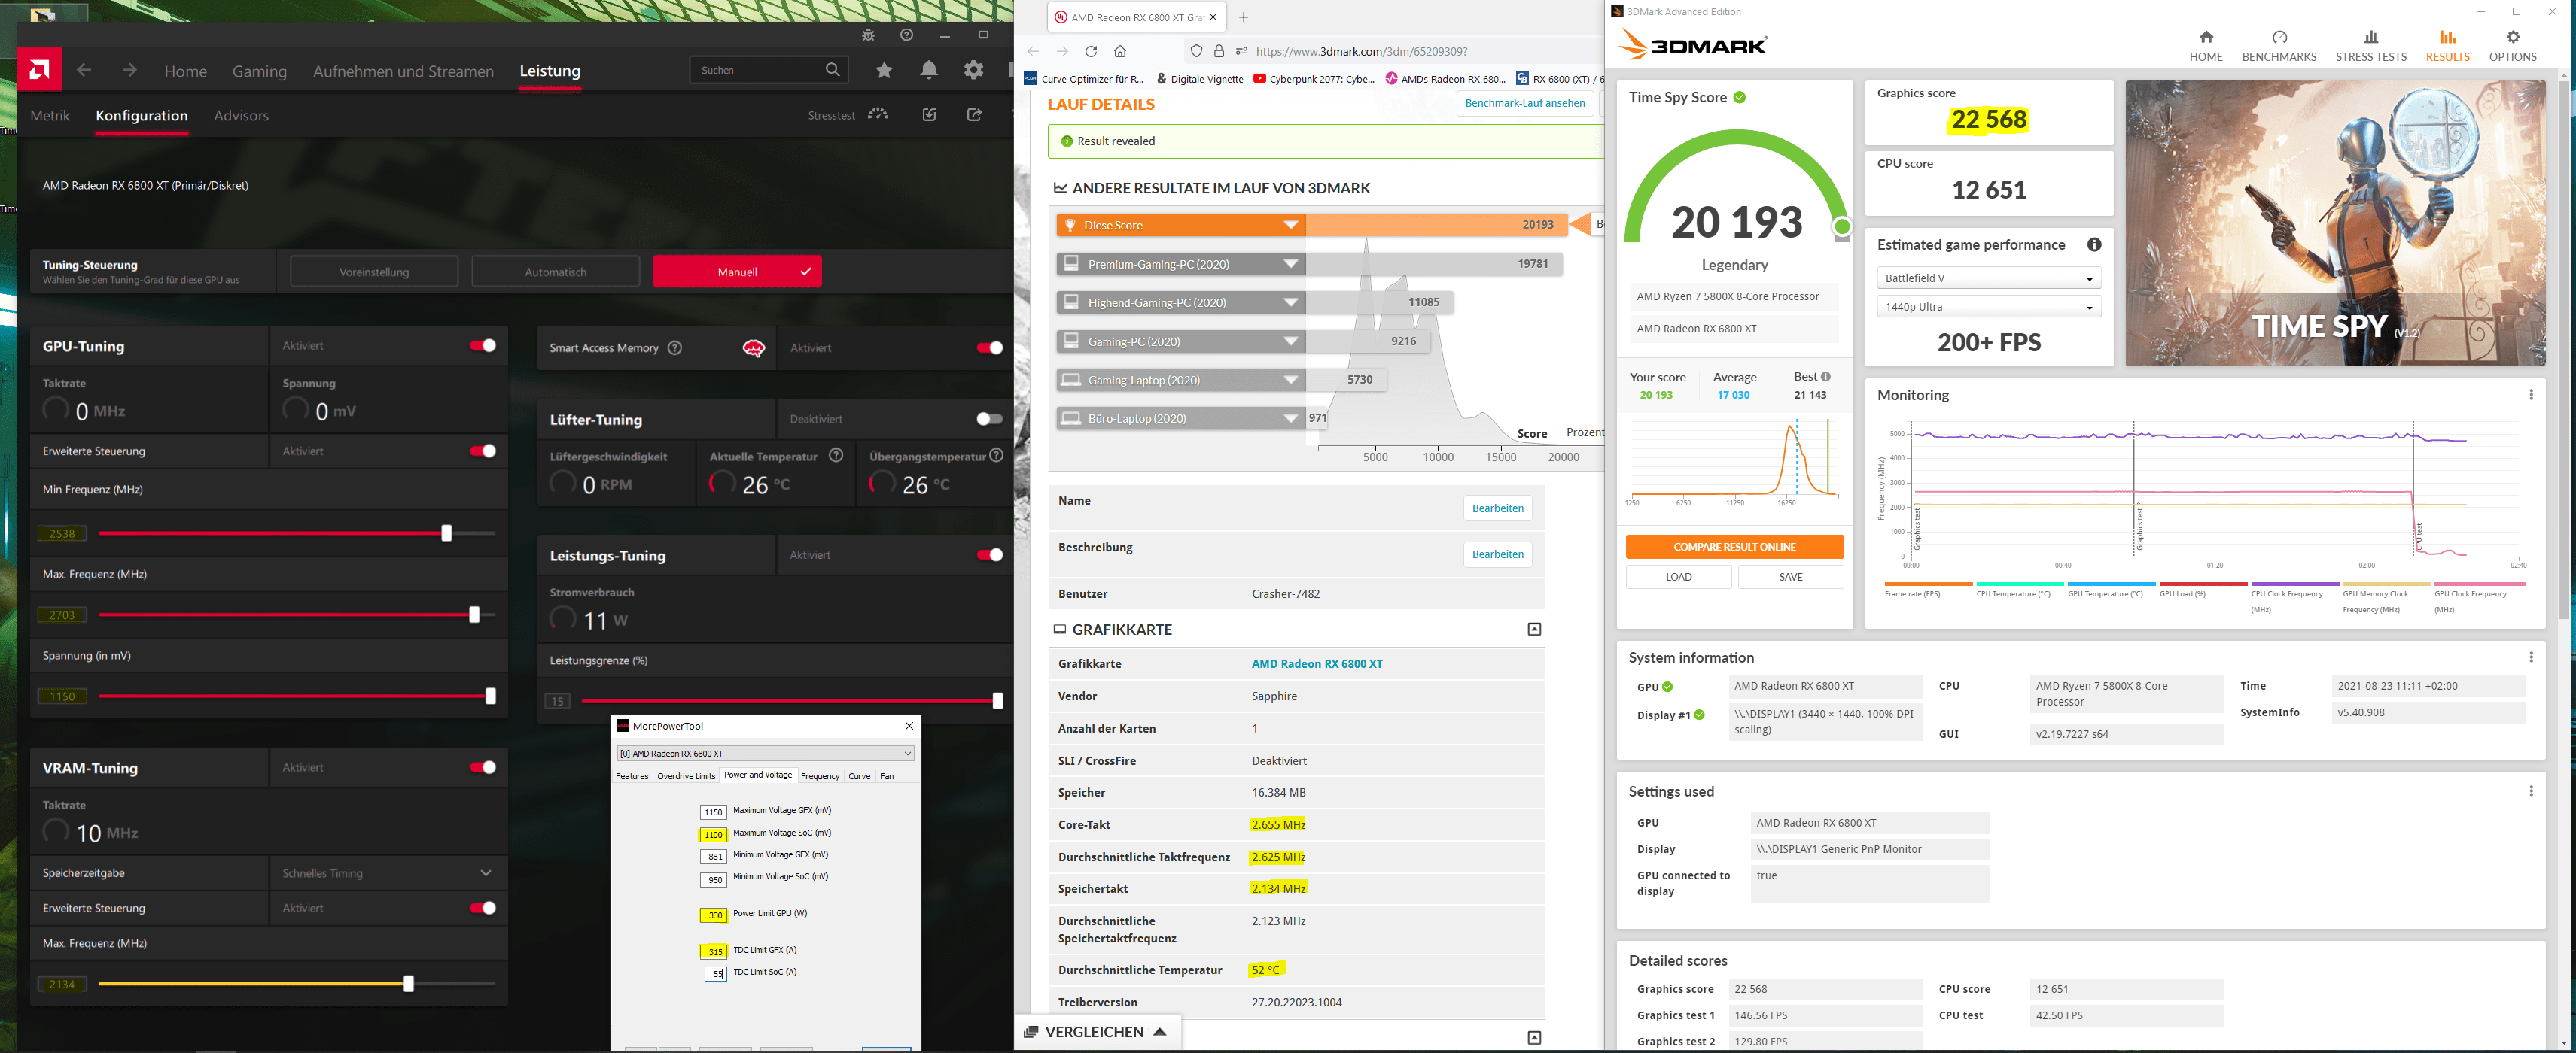Image resolution: width=2576 pixels, height=1053 pixels.
Task: Open Monitoring panel three-dot menu
Action: 2531,395
